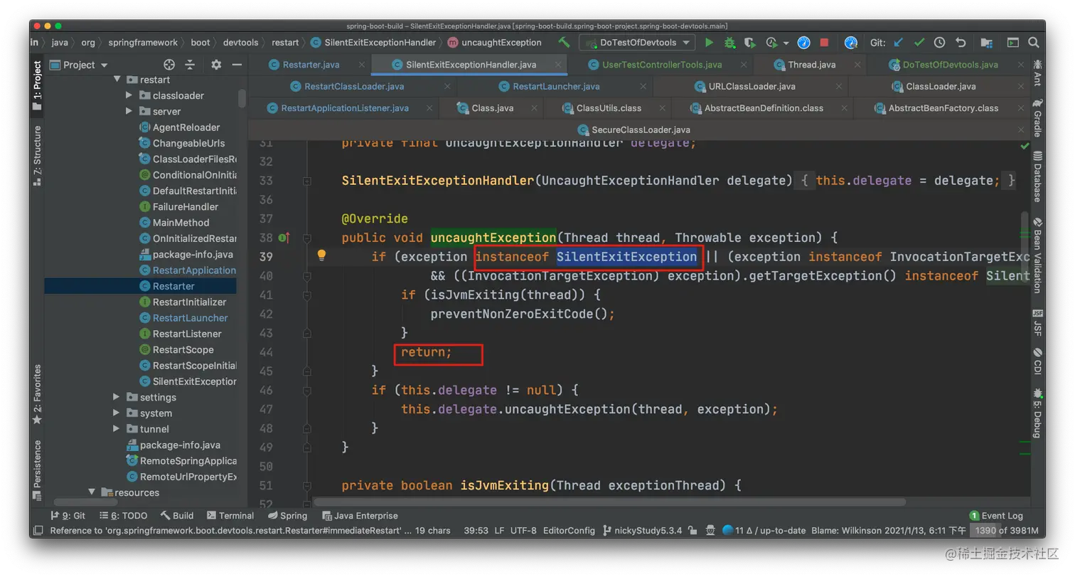Expand the server folder
The width and height of the screenshot is (1075, 577).
point(129,111)
